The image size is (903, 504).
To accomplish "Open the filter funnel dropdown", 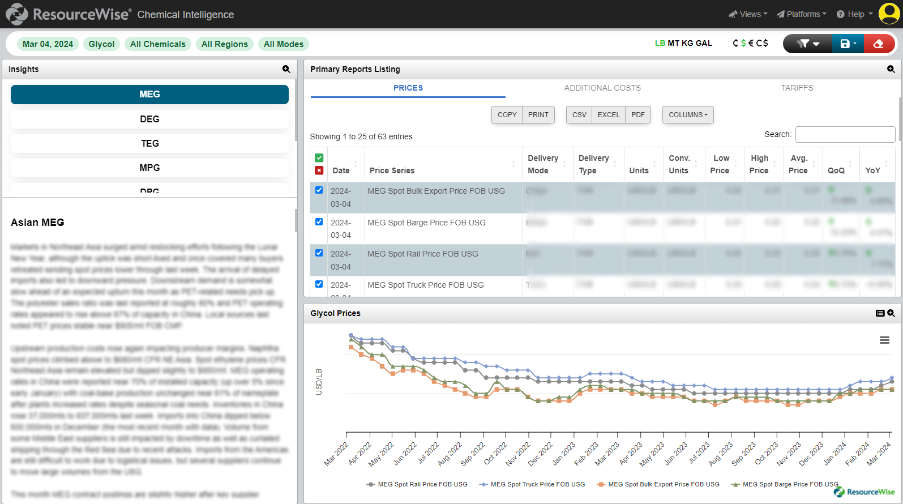I will coord(807,44).
